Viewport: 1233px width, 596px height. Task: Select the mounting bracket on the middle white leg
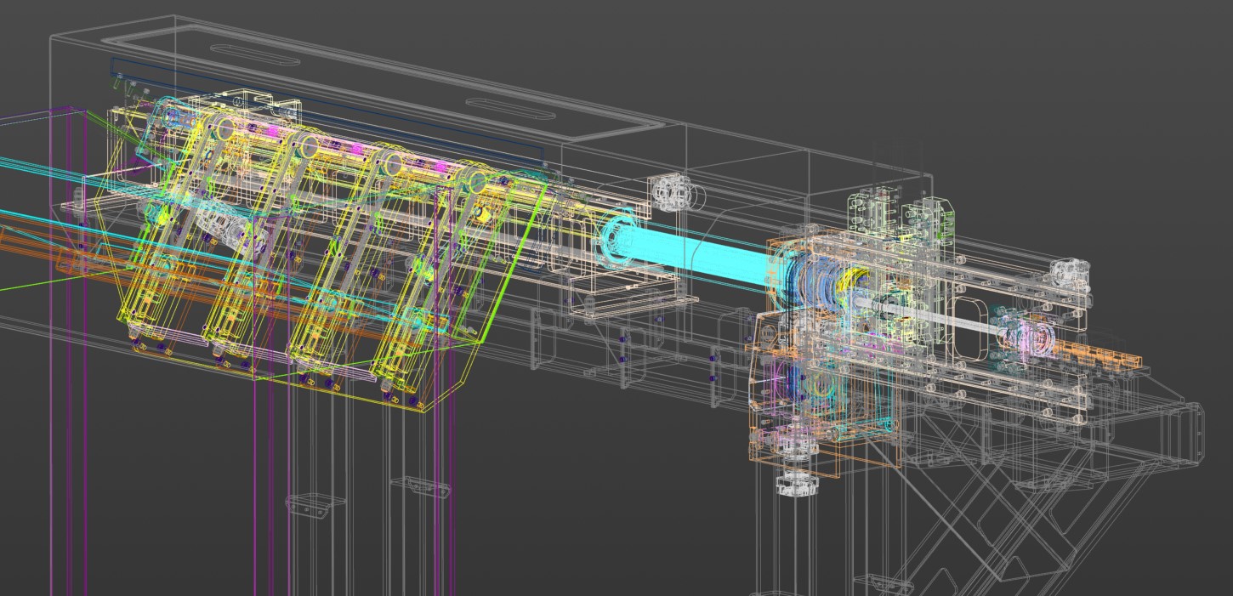coord(423,486)
